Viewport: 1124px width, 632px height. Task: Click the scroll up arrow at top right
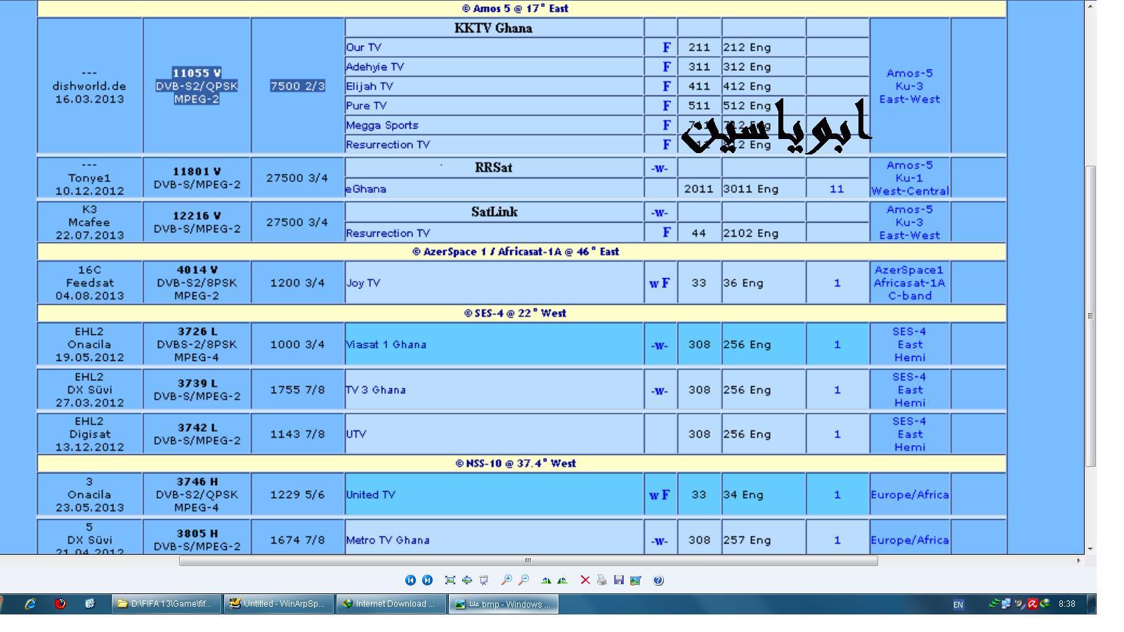1090,6
